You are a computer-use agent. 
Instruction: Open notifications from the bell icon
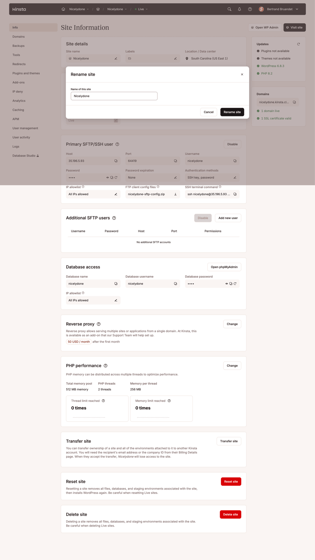point(239,9)
